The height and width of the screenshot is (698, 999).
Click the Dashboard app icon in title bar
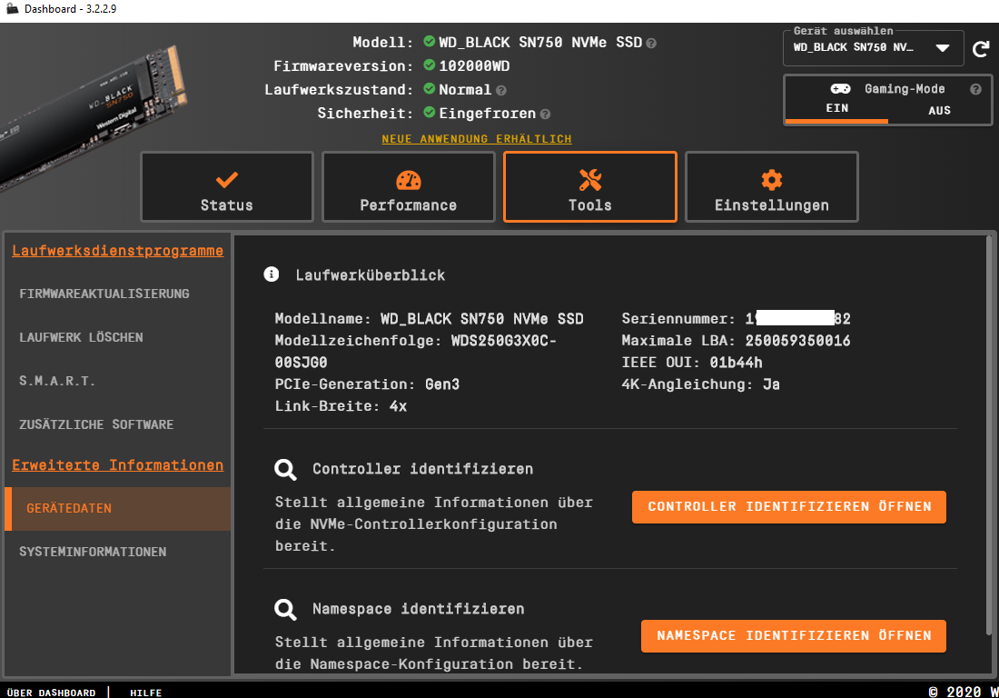pyautogui.click(x=12, y=9)
